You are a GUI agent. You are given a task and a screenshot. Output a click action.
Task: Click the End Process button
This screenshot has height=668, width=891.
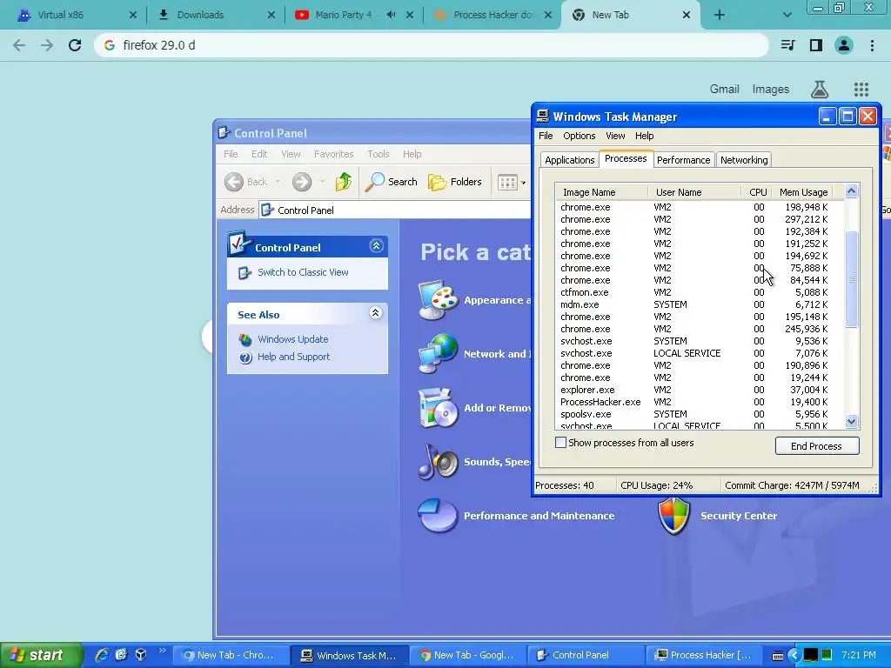pyautogui.click(x=816, y=446)
